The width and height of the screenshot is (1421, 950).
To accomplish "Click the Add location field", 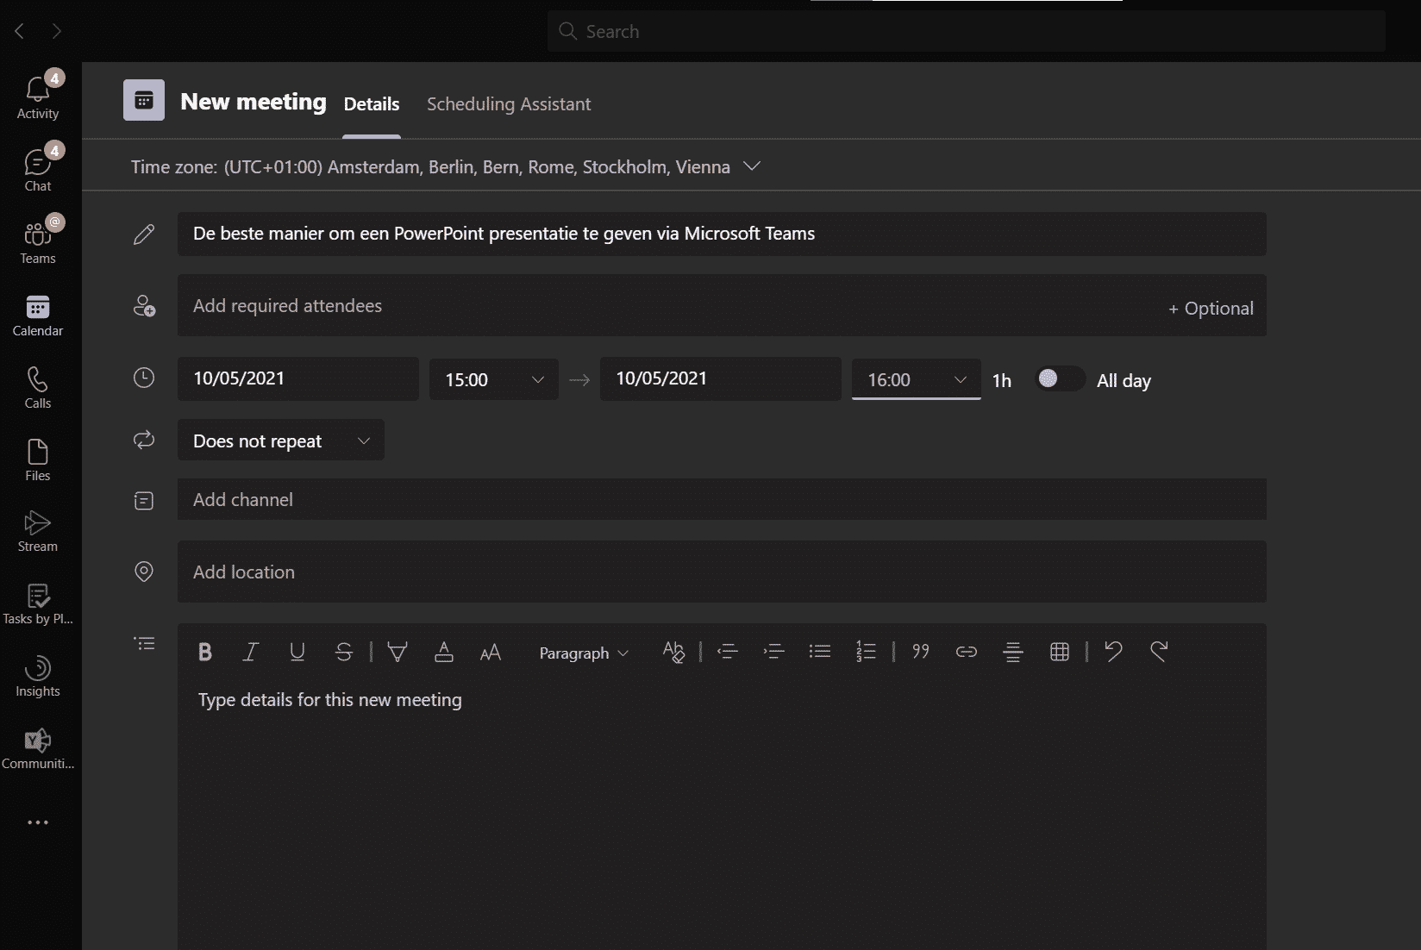I will 722,572.
